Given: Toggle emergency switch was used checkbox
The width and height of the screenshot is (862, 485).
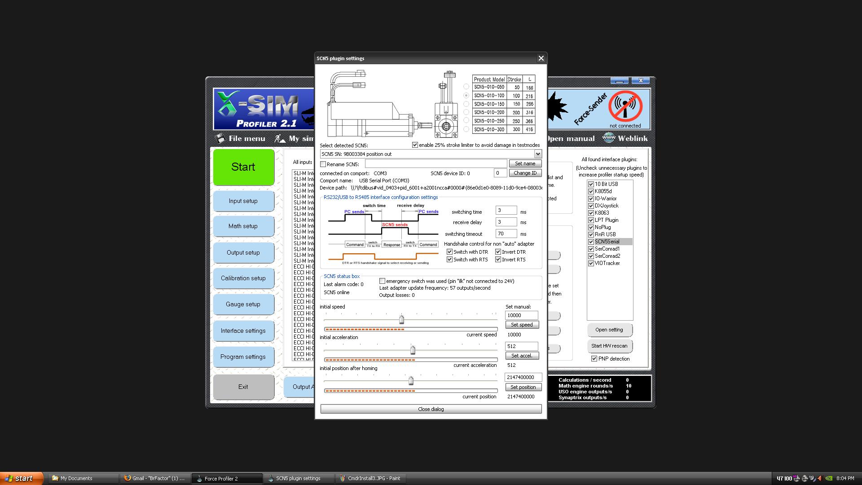Looking at the screenshot, I should click(382, 281).
